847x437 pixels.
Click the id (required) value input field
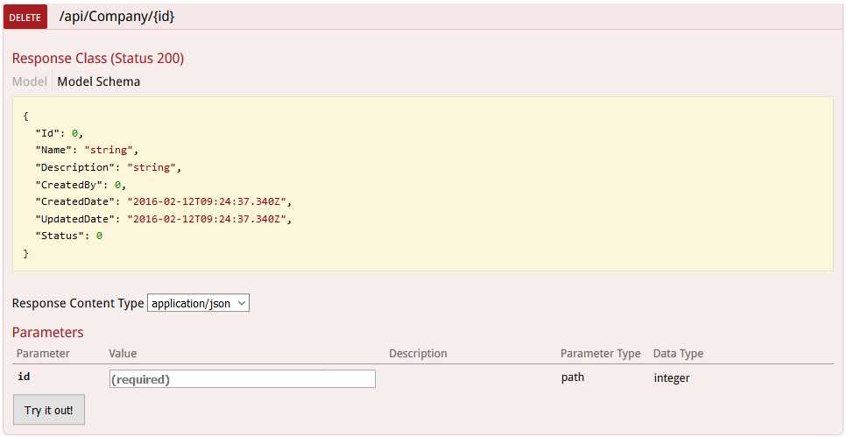click(x=242, y=379)
